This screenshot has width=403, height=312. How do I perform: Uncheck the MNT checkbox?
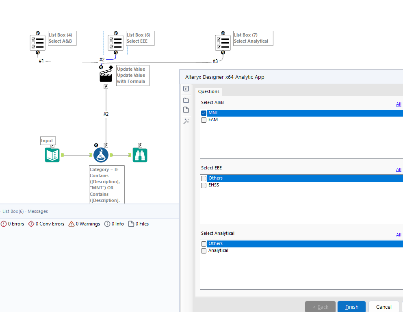tap(204, 113)
